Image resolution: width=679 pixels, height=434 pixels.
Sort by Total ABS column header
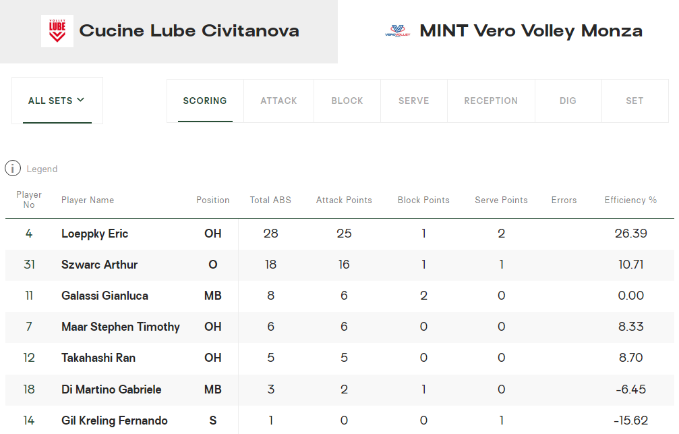point(270,200)
